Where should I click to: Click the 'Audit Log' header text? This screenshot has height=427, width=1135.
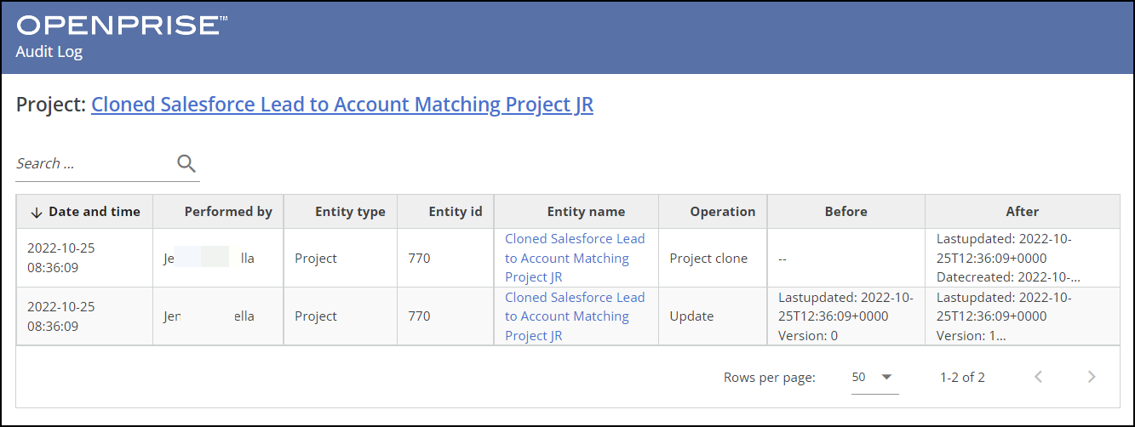[x=49, y=52]
